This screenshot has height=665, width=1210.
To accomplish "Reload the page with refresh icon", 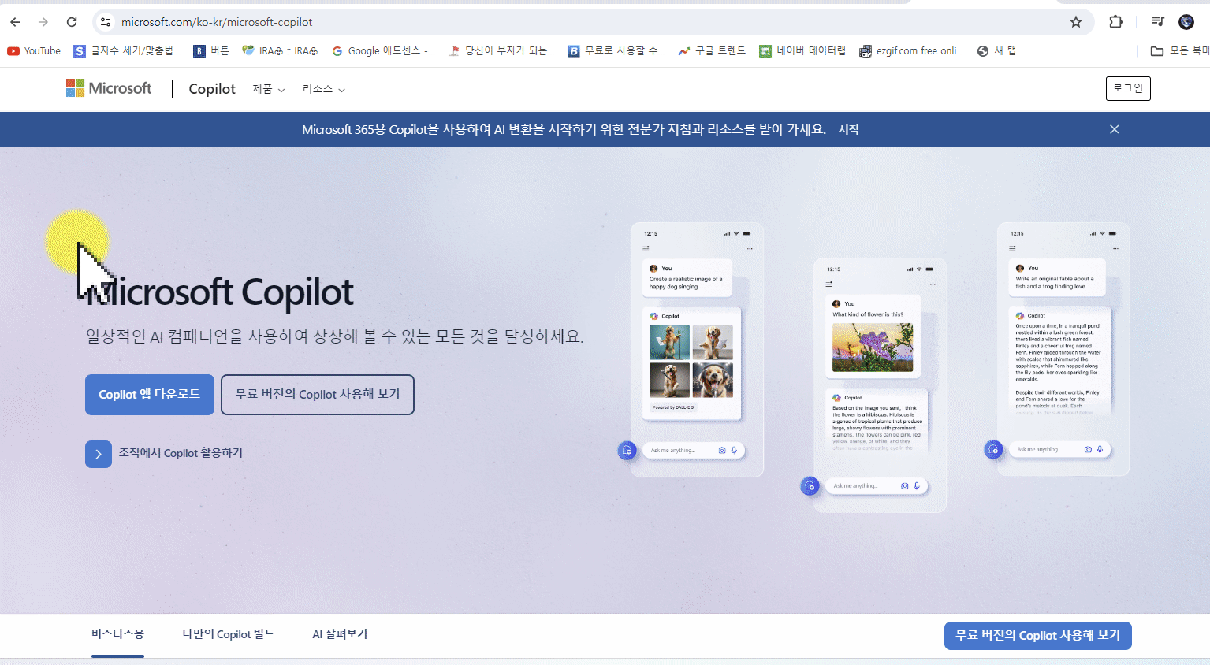I will click(72, 22).
